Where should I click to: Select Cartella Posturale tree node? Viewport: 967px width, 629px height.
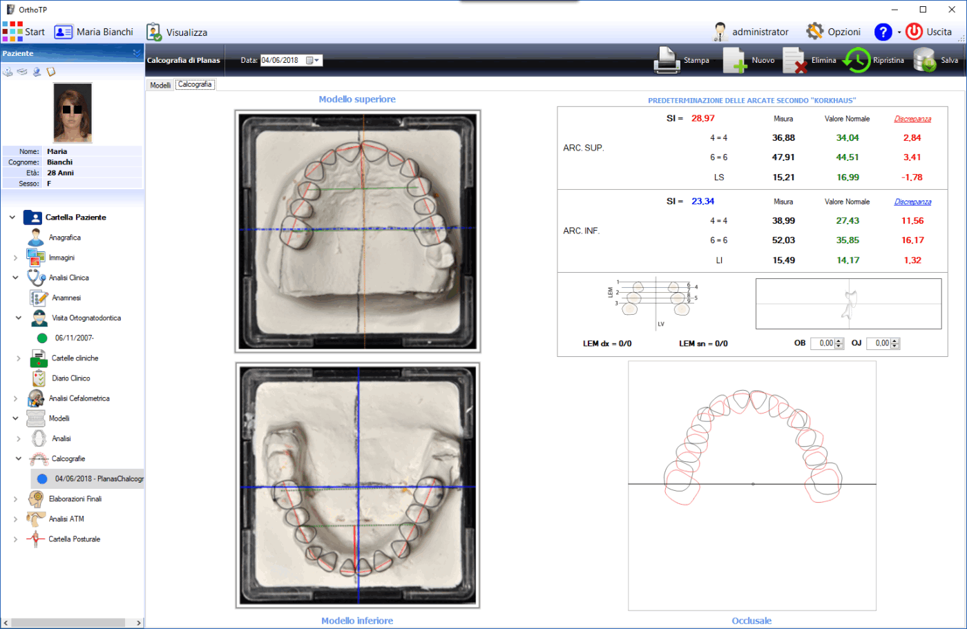(75, 539)
